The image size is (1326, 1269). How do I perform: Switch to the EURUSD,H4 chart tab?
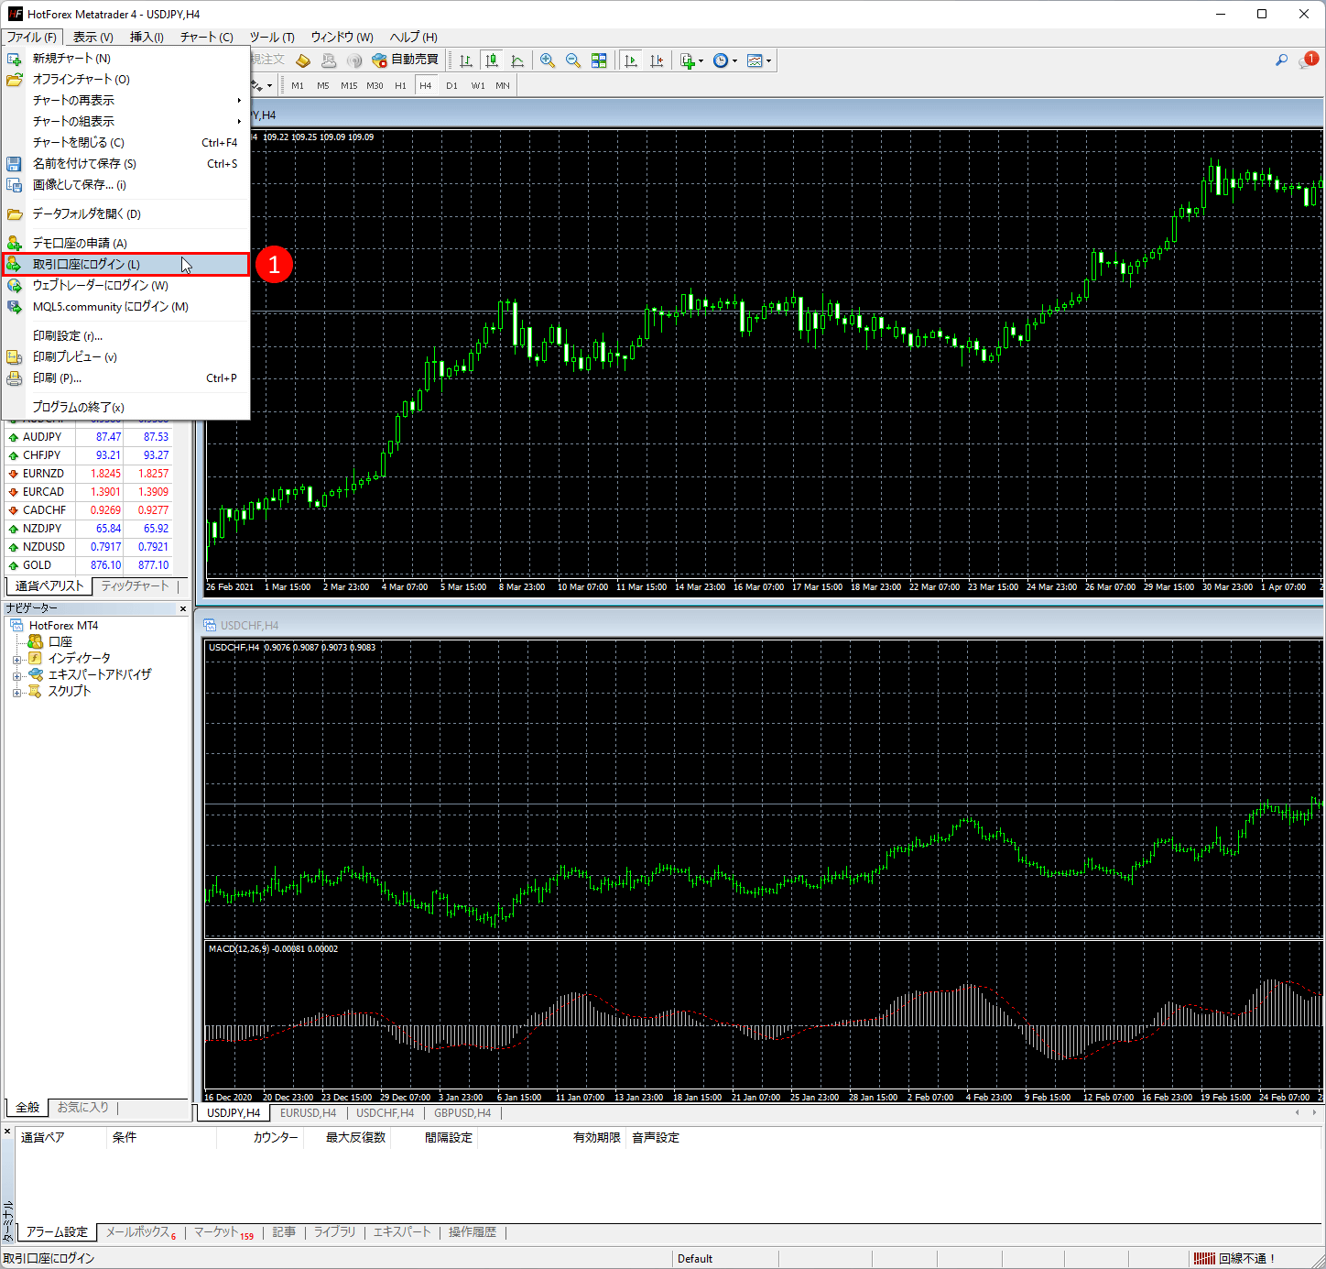pyautogui.click(x=308, y=1113)
